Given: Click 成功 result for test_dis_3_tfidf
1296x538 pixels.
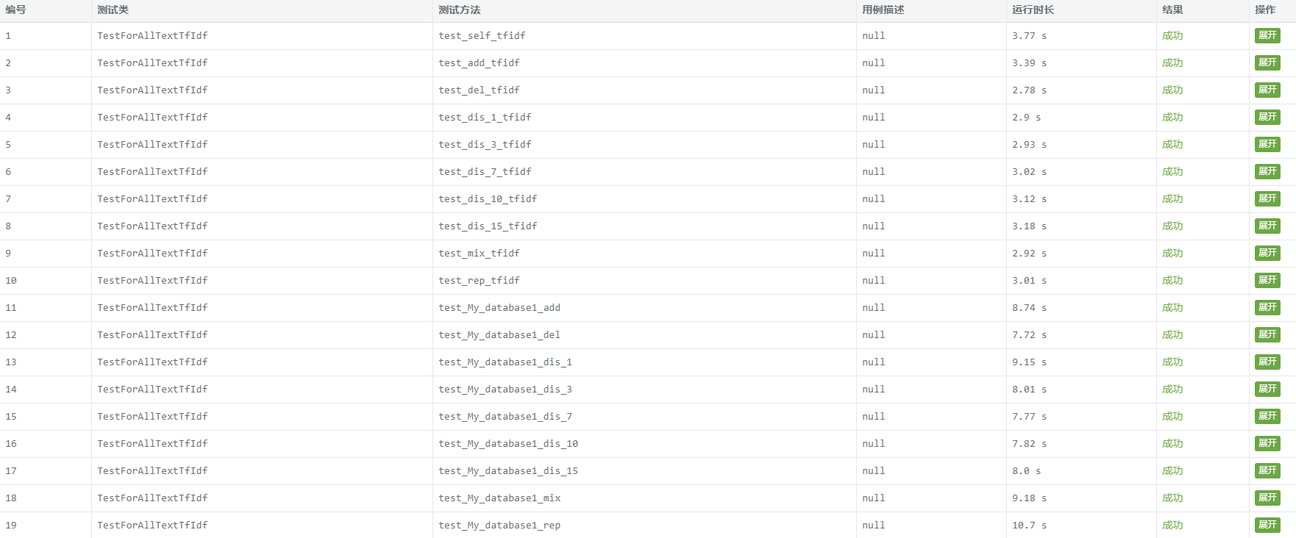Looking at the screenshot, I should pos(1172,145).
